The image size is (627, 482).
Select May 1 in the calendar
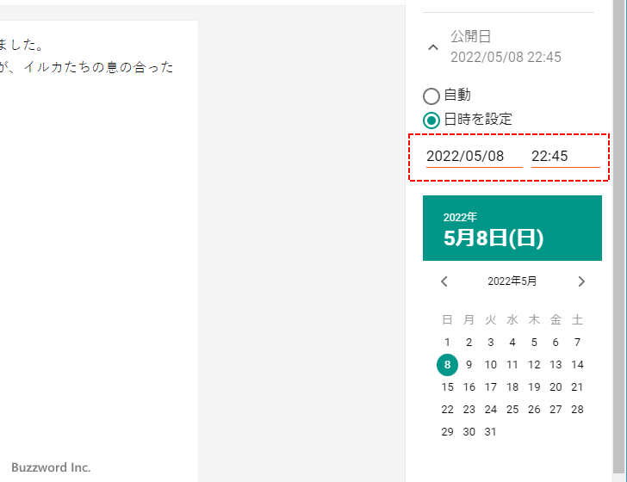coord(447,342)
